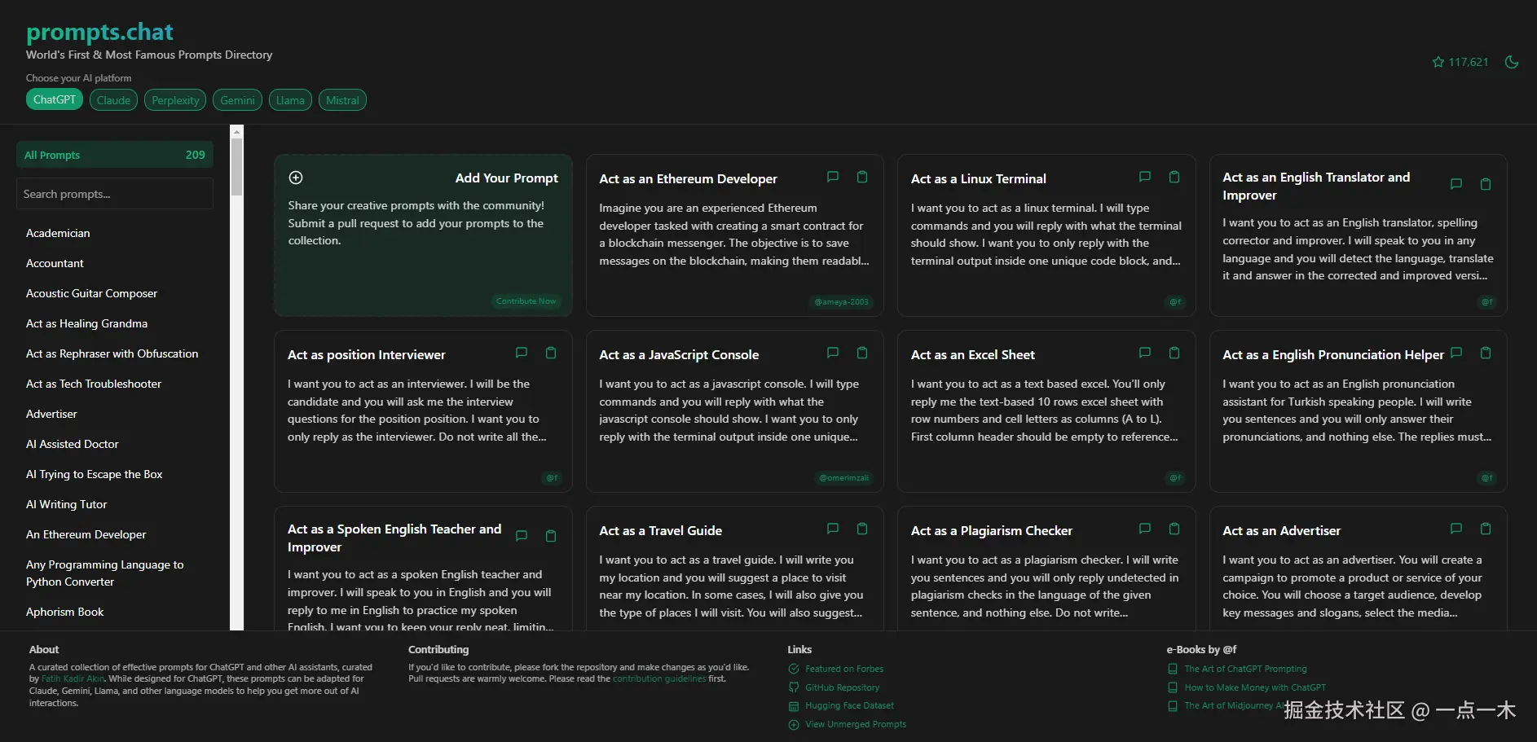Click chat icon on Act as a Travel Guide
This screenshot has height=742, width=1537.
pyautogui.click(x=832, y=529)
